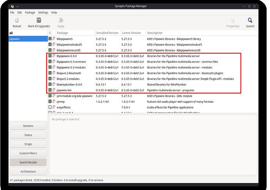Select the libspa-0.2-modules package name

(x=68, y=79)
